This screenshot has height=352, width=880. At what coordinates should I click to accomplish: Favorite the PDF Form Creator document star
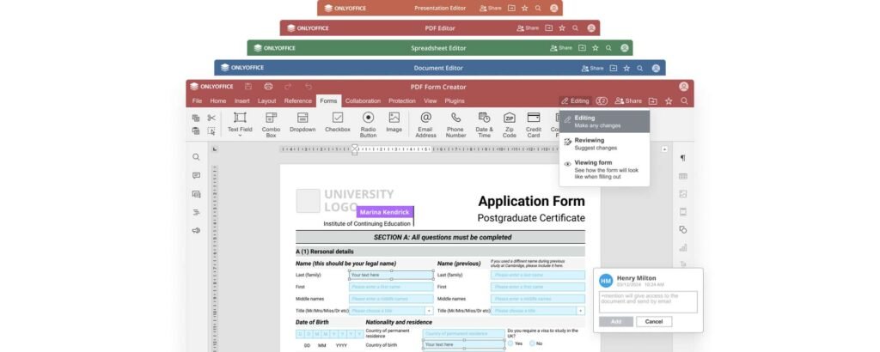(x=669, y=101)
